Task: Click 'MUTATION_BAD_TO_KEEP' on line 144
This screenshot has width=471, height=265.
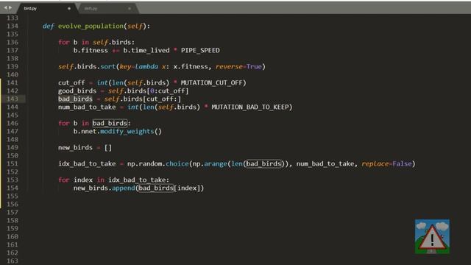Action: coord(250,107)
